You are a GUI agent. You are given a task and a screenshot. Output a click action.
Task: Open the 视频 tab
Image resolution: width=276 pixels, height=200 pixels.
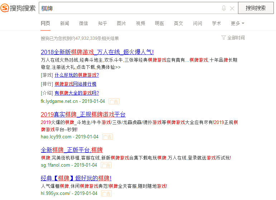coord(141,23)
